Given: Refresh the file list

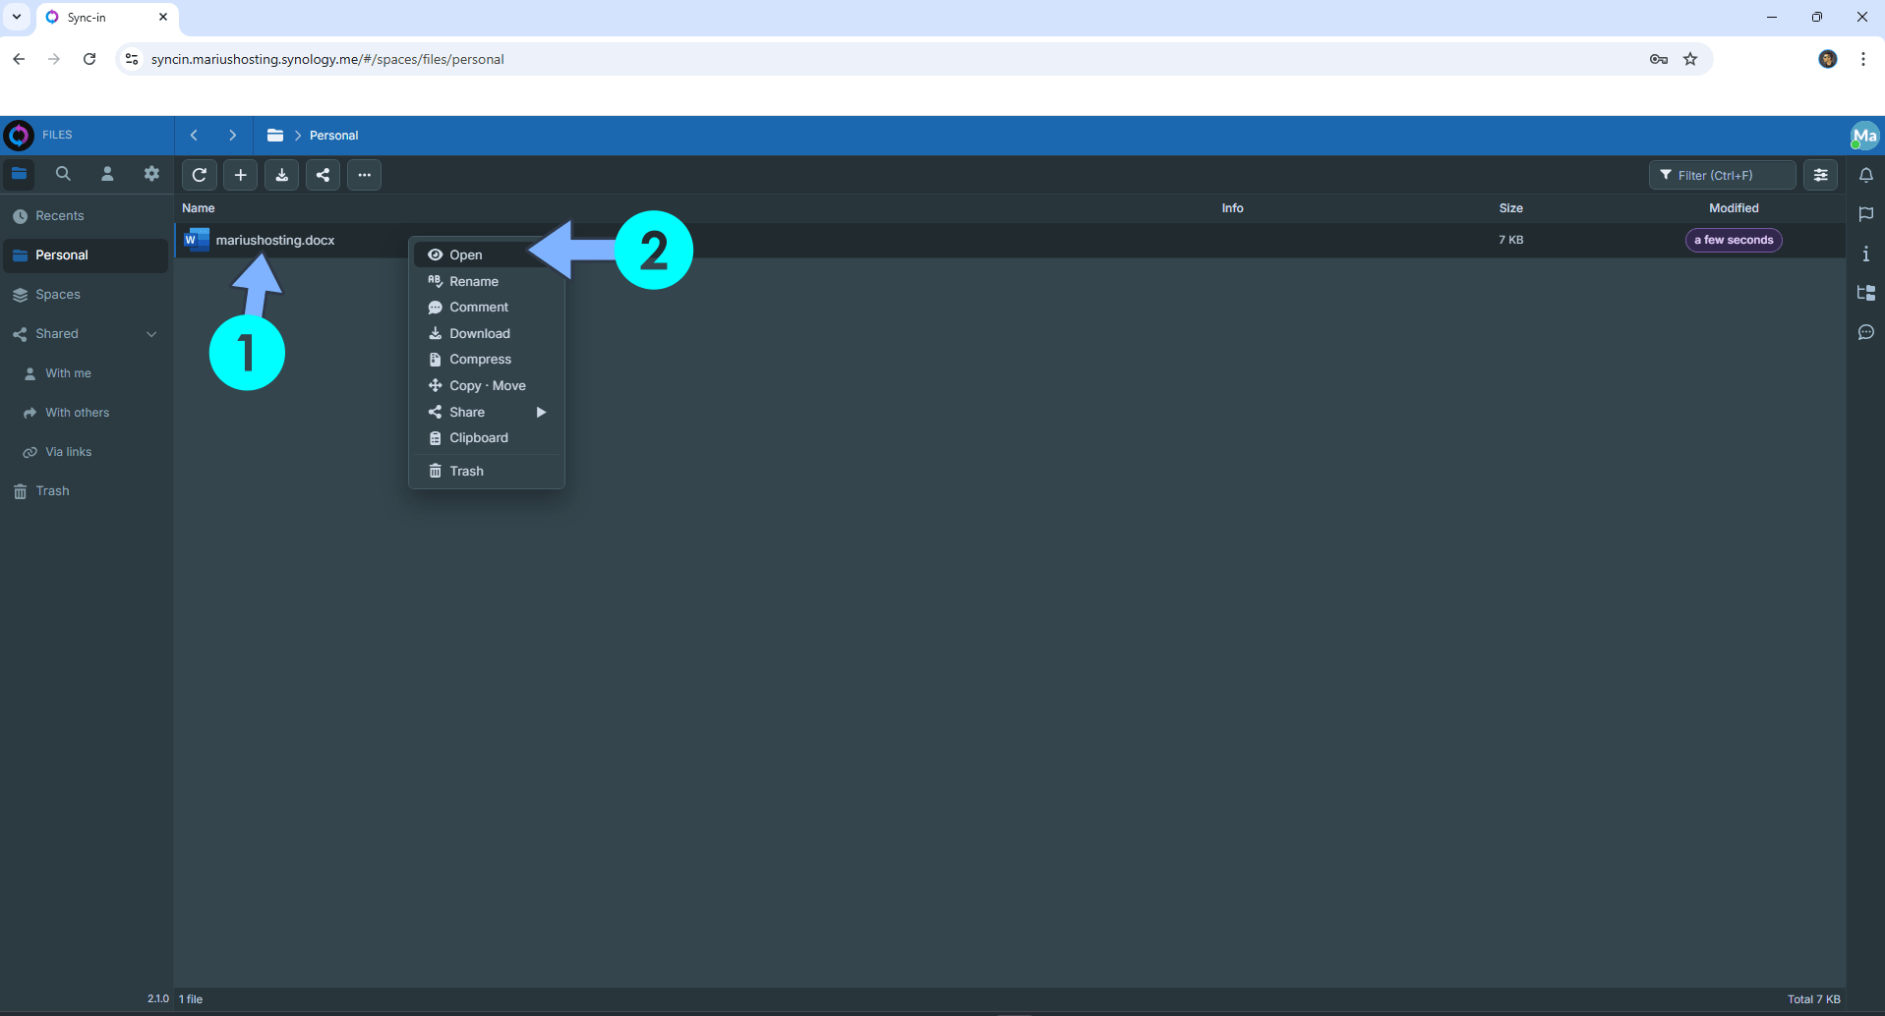Looking at the screenshot, I should (x=200, y=175).
